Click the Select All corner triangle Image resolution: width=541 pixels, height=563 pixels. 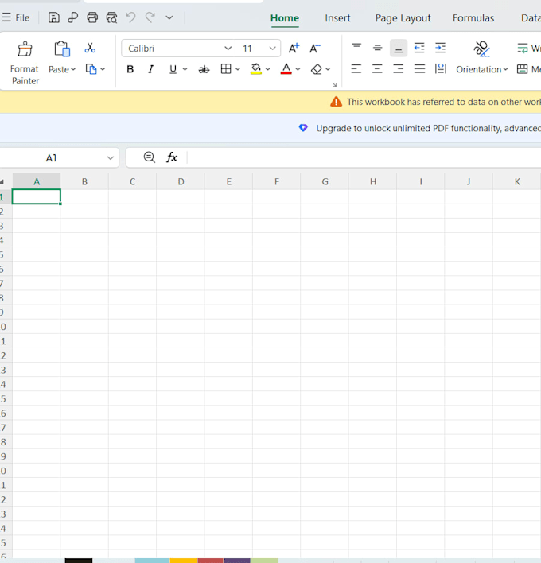pyautogui.click(x=3, y=182)
